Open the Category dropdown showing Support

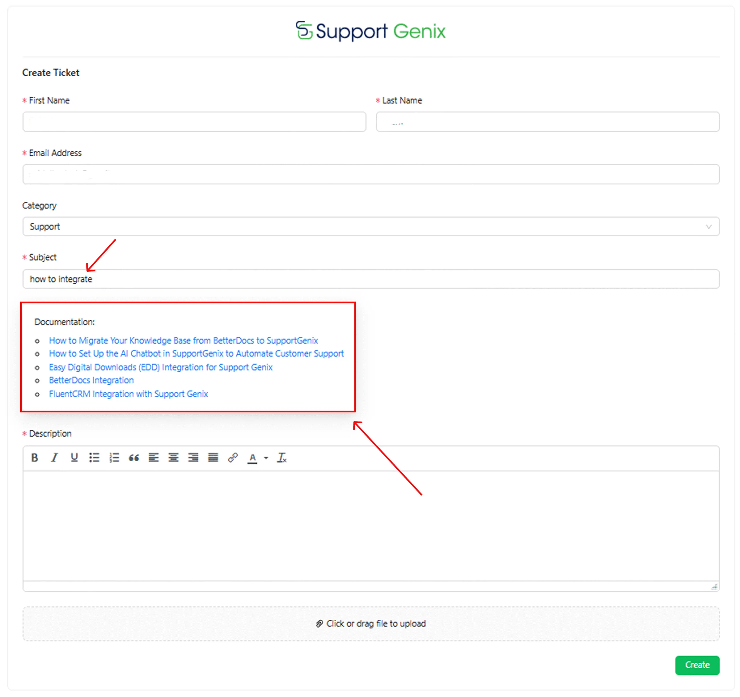(x=371, y=226)
